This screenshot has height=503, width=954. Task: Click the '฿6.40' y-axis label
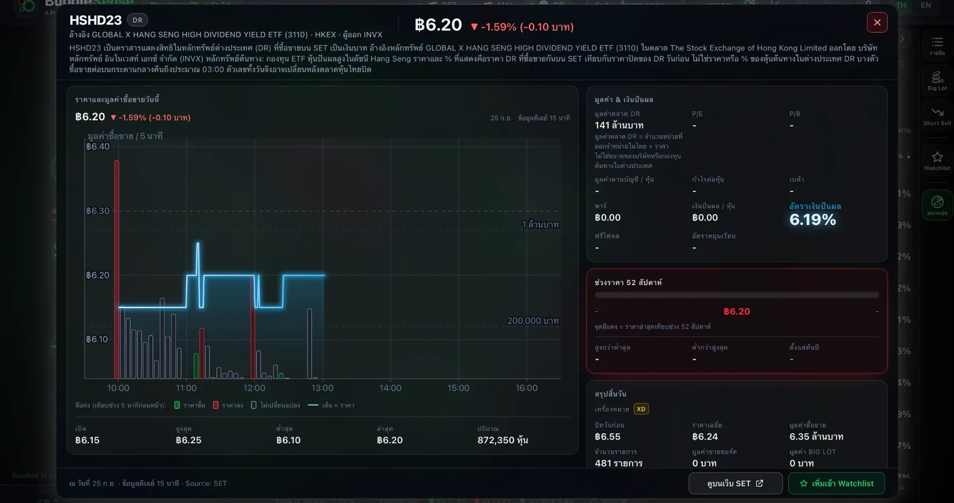pyautogui.click(x=98, y=147)
